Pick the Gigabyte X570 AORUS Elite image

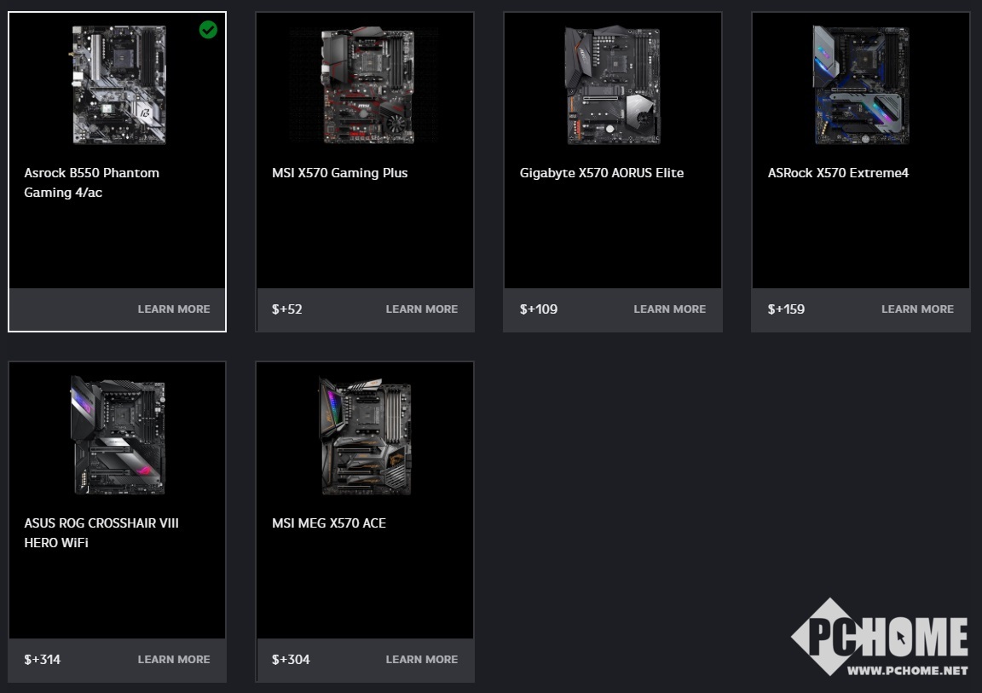pos(613,85)
